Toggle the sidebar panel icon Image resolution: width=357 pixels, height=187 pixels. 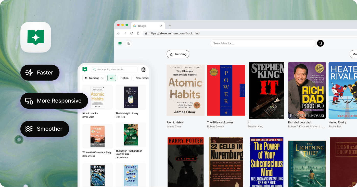(129, 43)
